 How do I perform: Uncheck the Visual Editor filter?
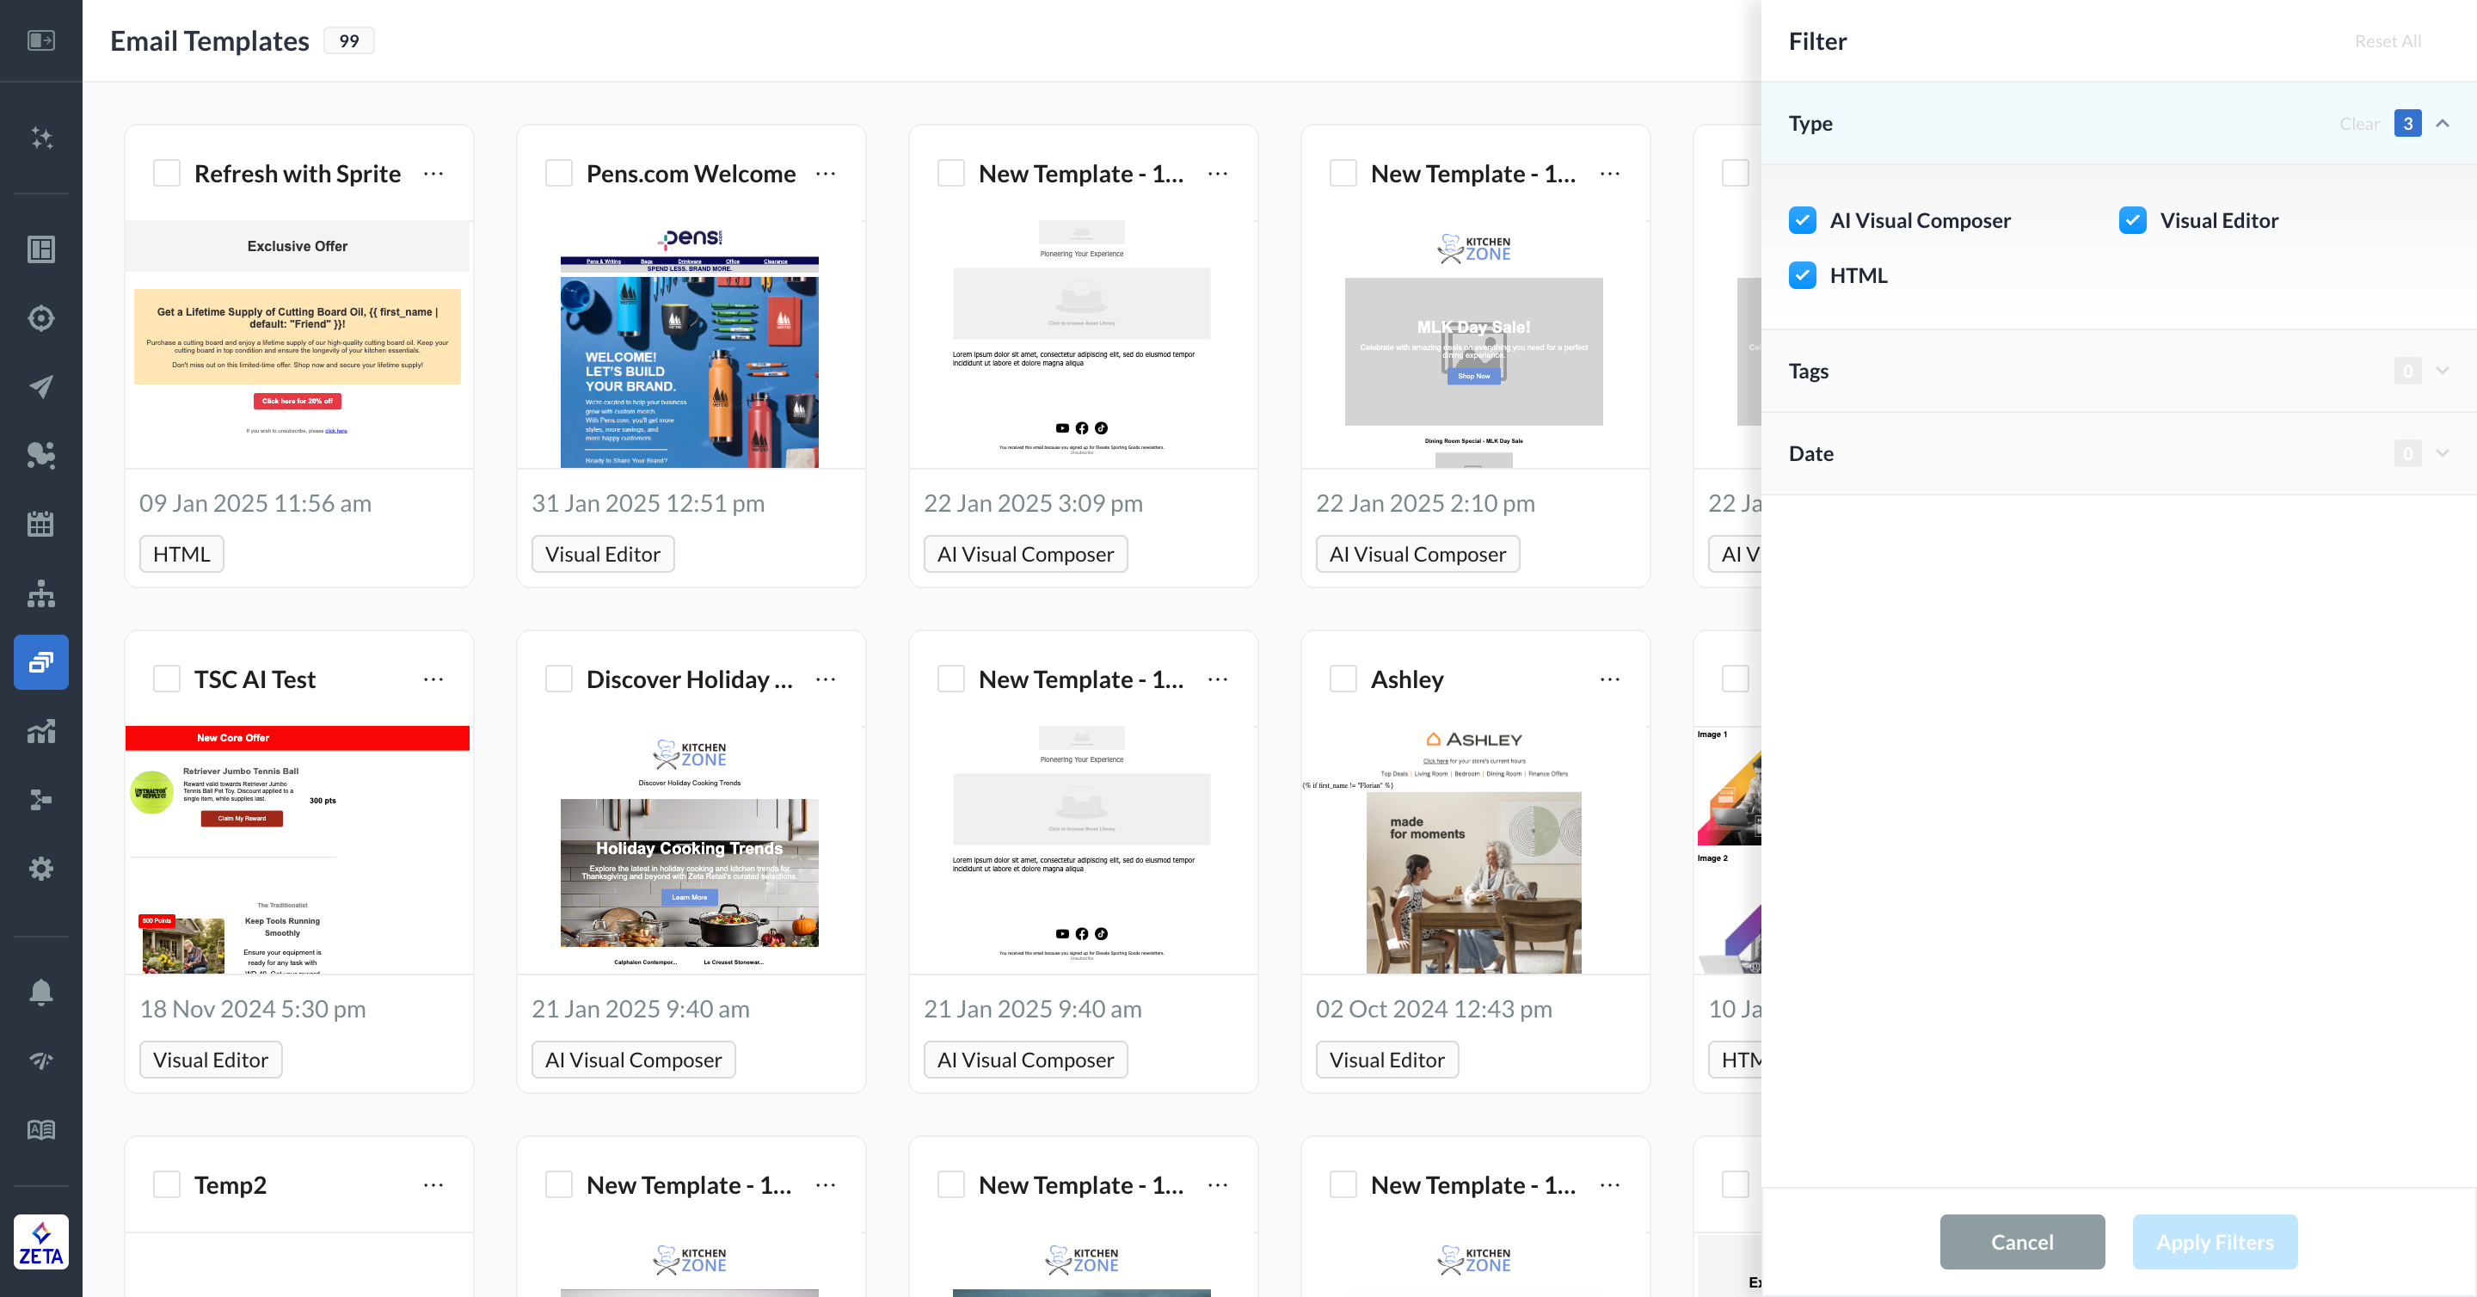point(2132,220)
